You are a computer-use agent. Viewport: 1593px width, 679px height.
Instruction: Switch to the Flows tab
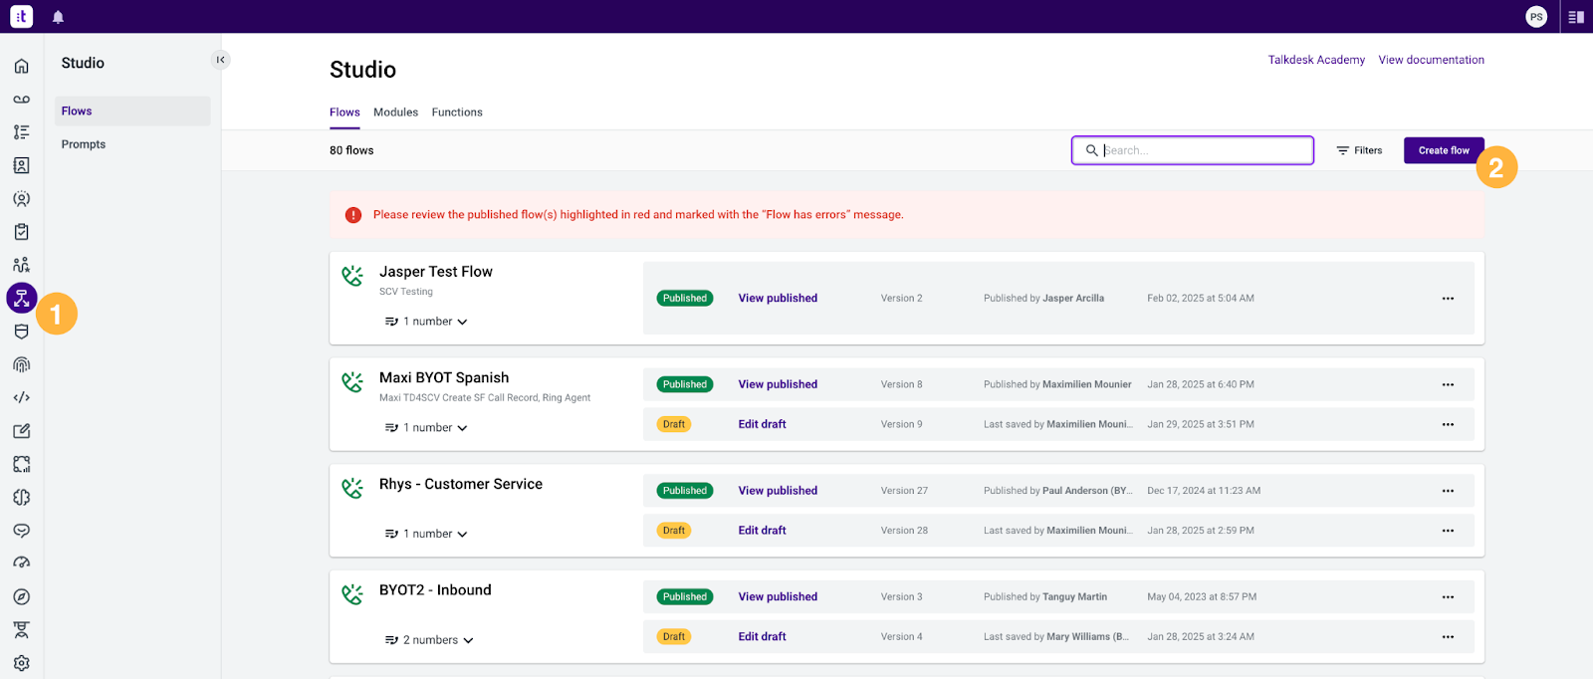(x=344, y=113)
